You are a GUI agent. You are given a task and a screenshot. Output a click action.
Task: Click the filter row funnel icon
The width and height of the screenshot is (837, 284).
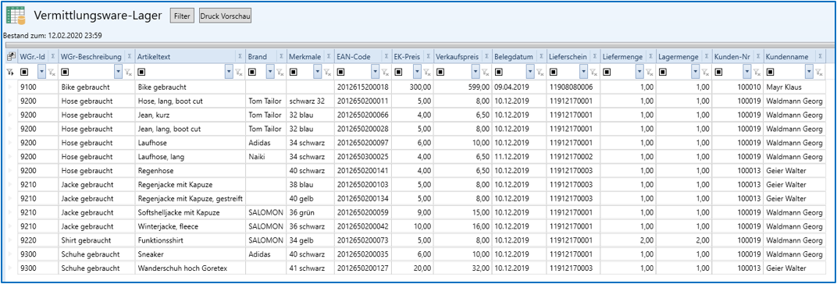10,71
